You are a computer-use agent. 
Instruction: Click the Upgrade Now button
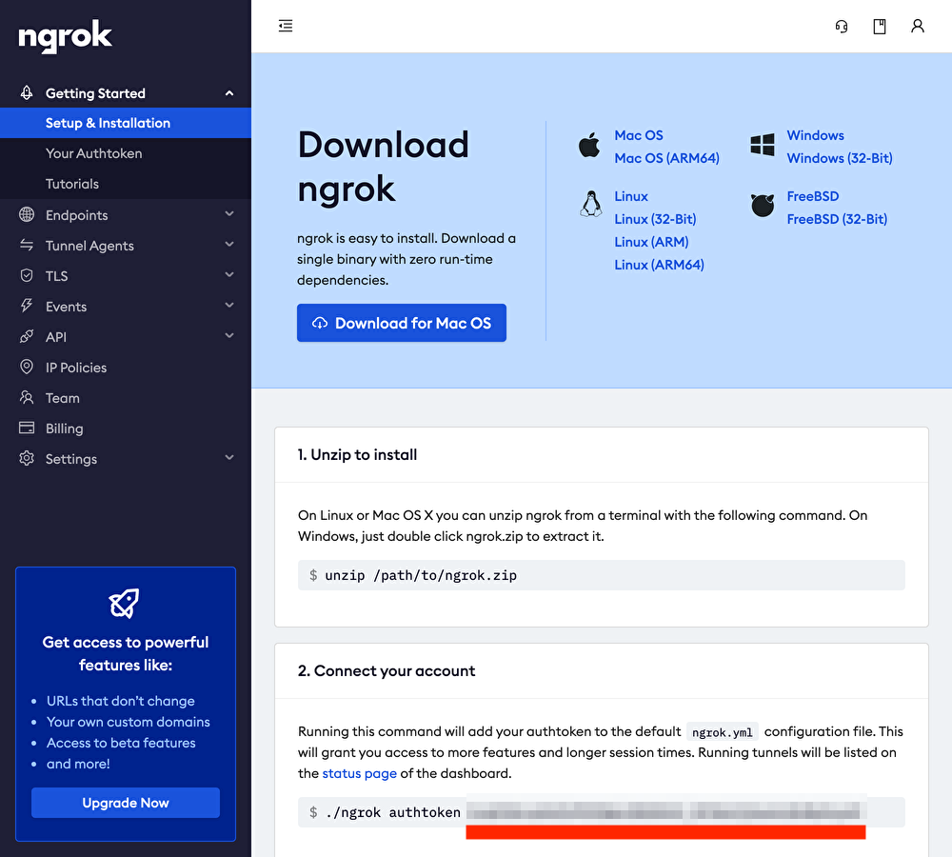click(x=126, y=803)
